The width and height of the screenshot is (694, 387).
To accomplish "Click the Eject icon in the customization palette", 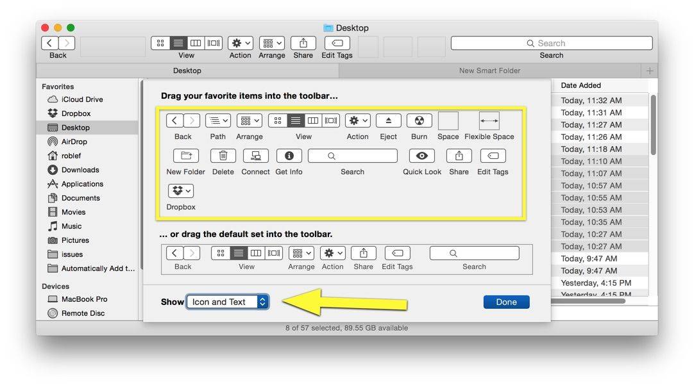I will click(x=388, y=120).
